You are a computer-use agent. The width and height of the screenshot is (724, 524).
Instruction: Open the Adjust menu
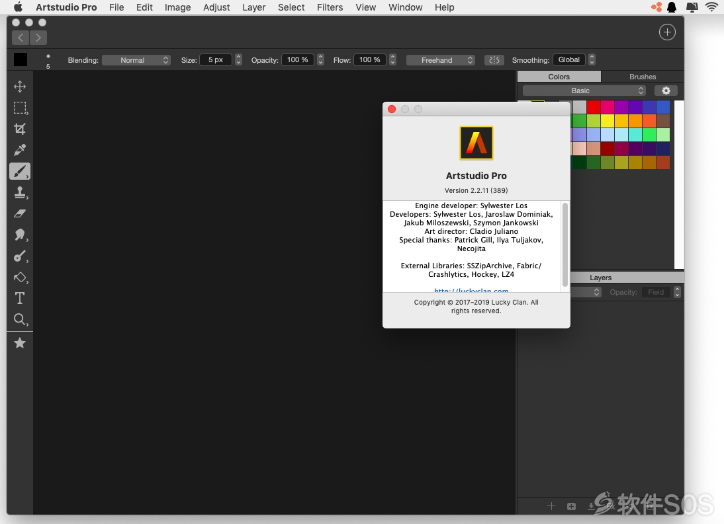pyautogui.click(x=216, y=7)
